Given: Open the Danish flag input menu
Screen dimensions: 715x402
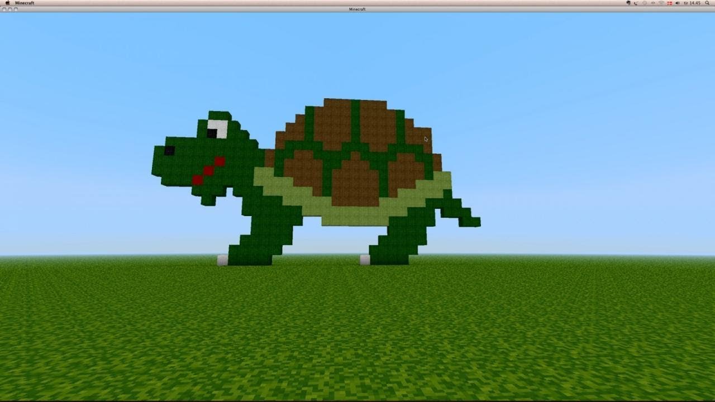Looking at the screenshot, I should tap(670, 3).
